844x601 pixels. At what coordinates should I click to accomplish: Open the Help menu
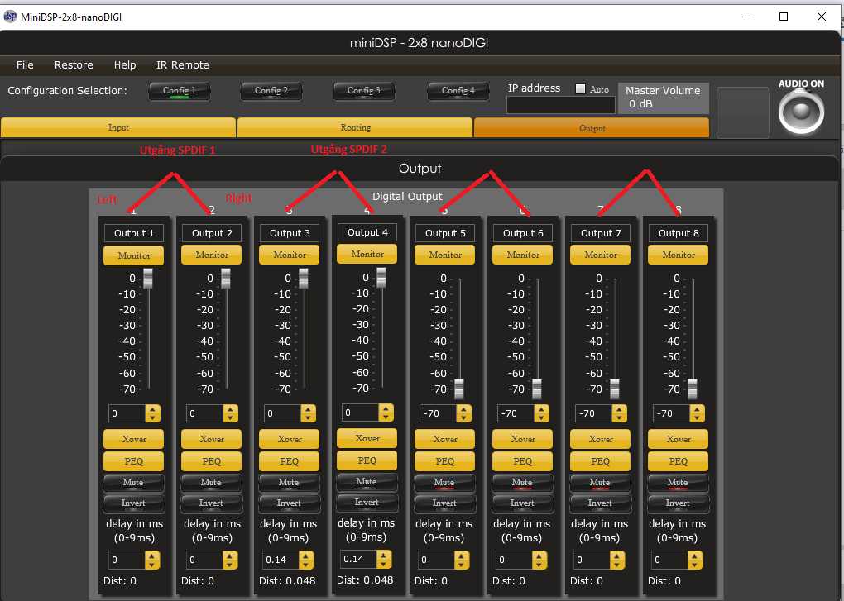point(125,65)
